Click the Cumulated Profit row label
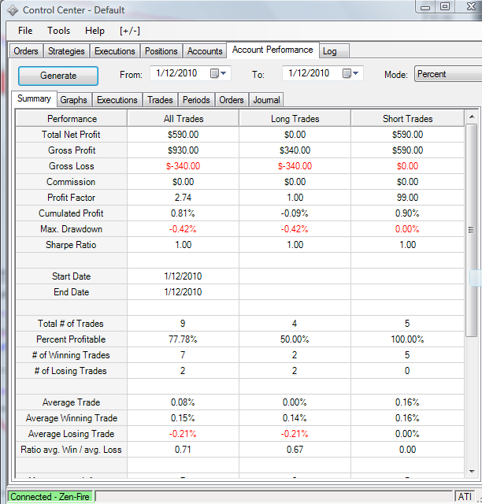Screen dimensions: 482x504 71,213
